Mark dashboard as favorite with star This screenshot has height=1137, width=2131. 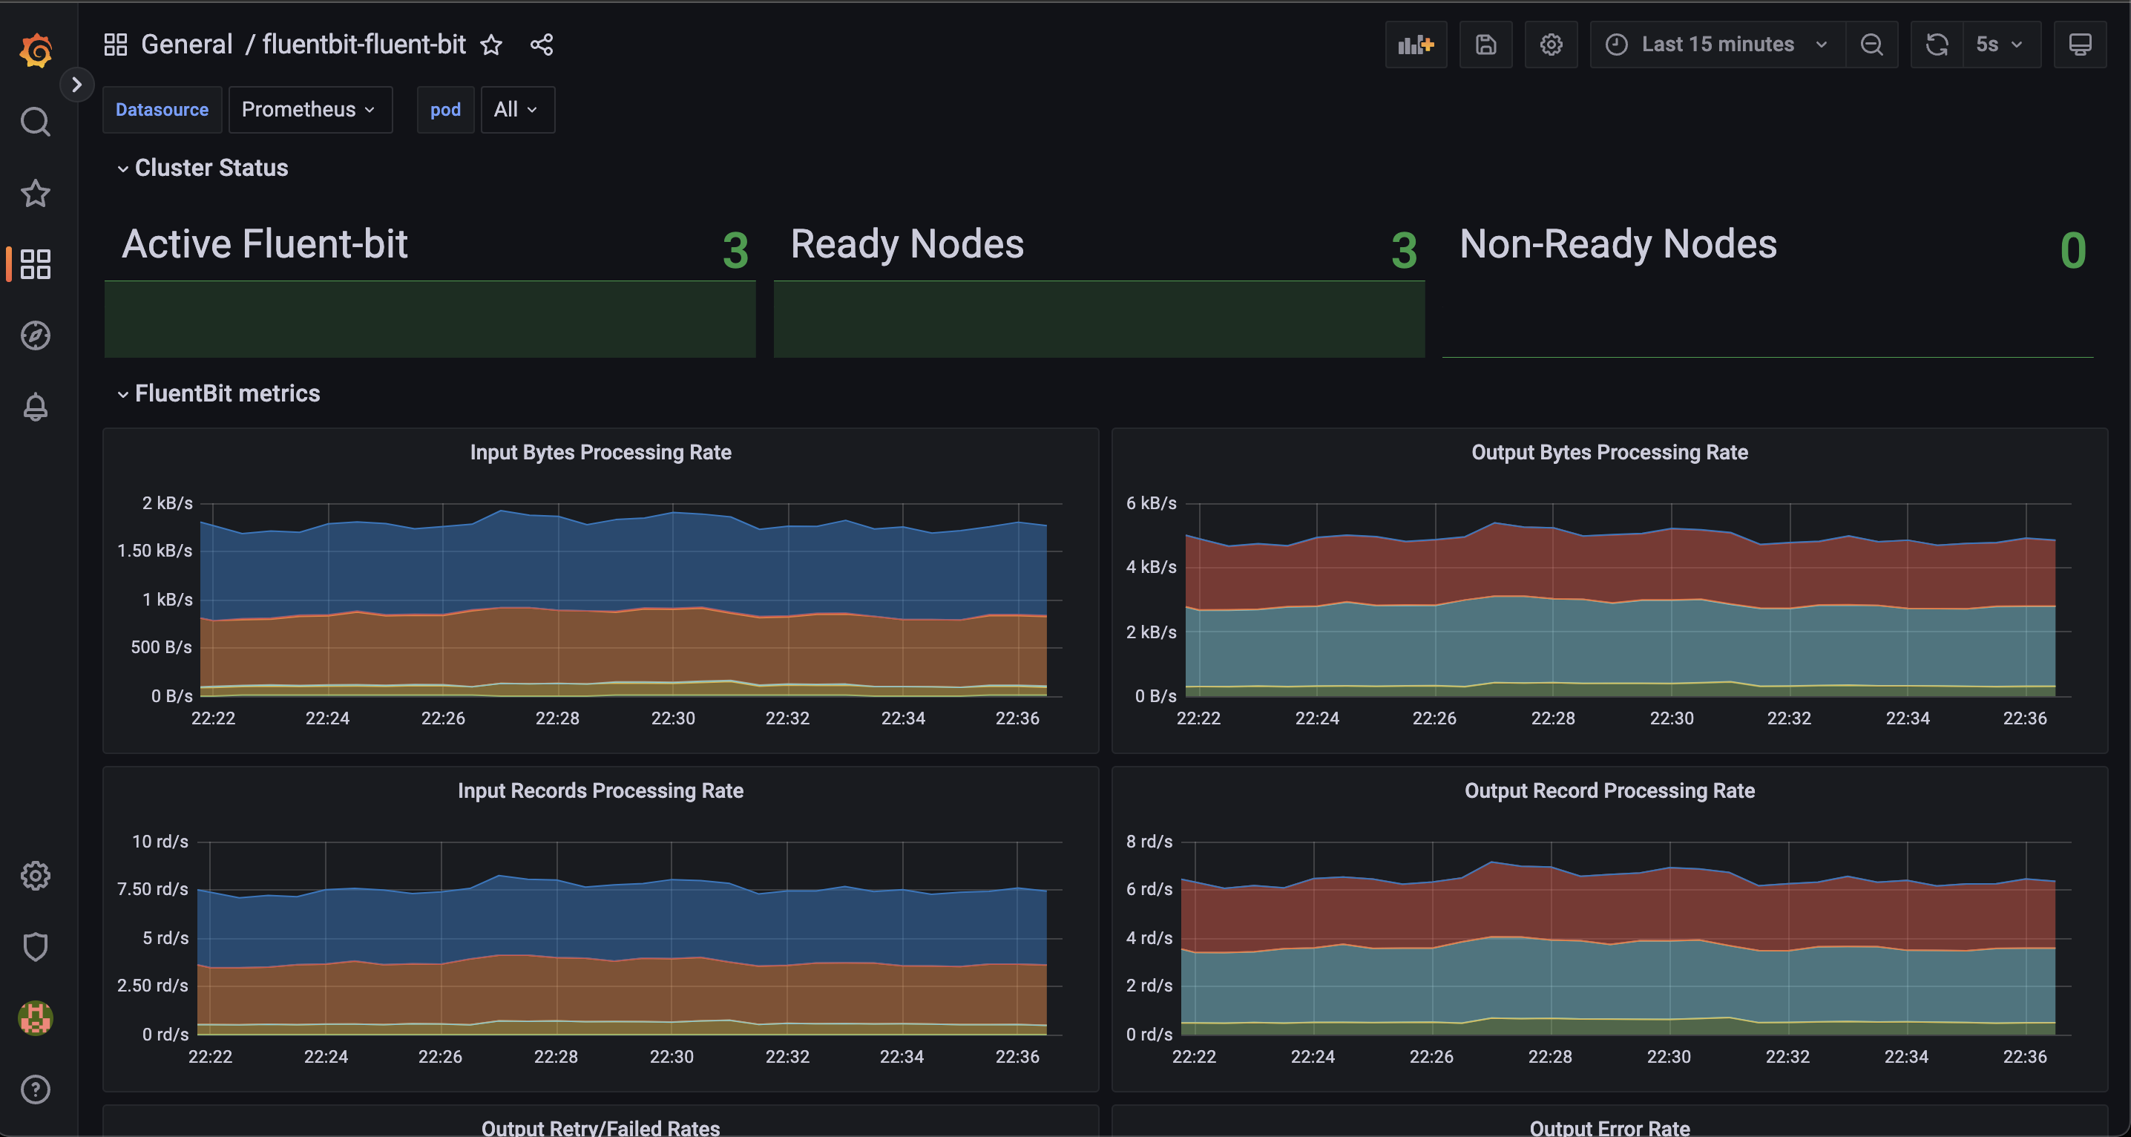491,45
